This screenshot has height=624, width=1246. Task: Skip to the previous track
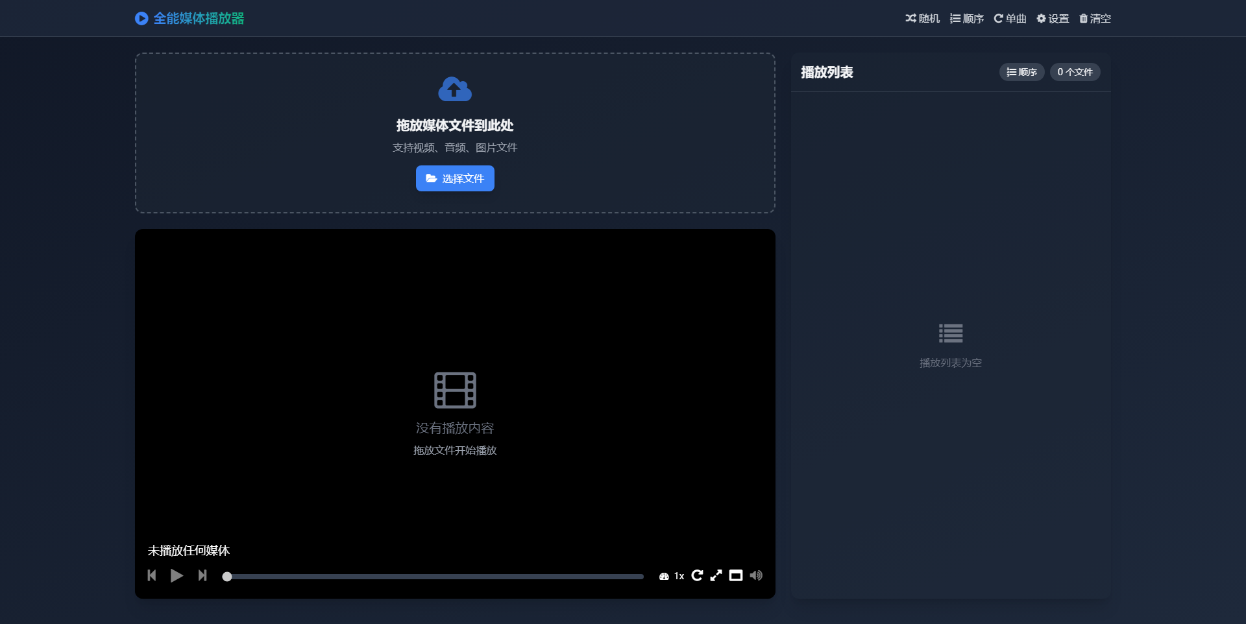[x=152, y=575]
